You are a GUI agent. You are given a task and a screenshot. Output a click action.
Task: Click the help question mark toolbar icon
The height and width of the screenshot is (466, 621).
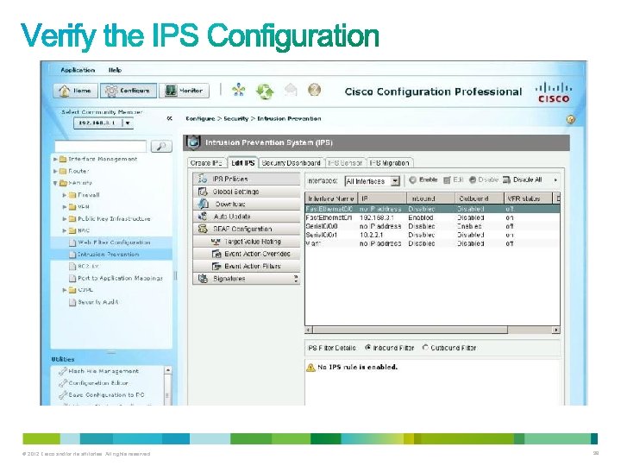coord(315,91)
